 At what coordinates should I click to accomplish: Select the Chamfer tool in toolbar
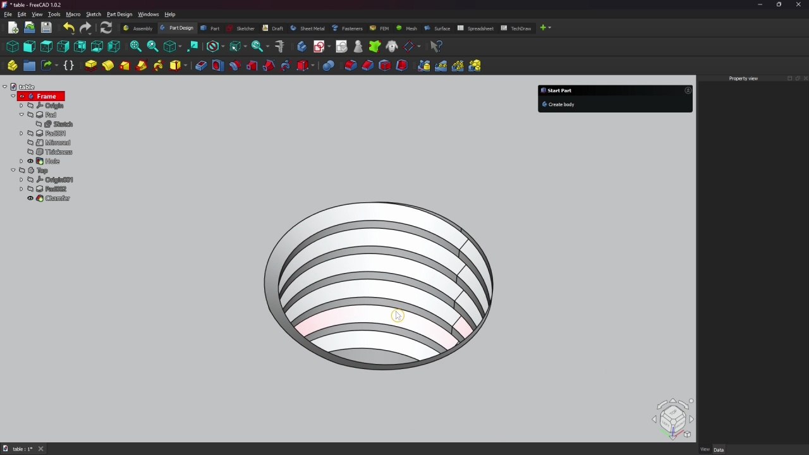(368, 66)
